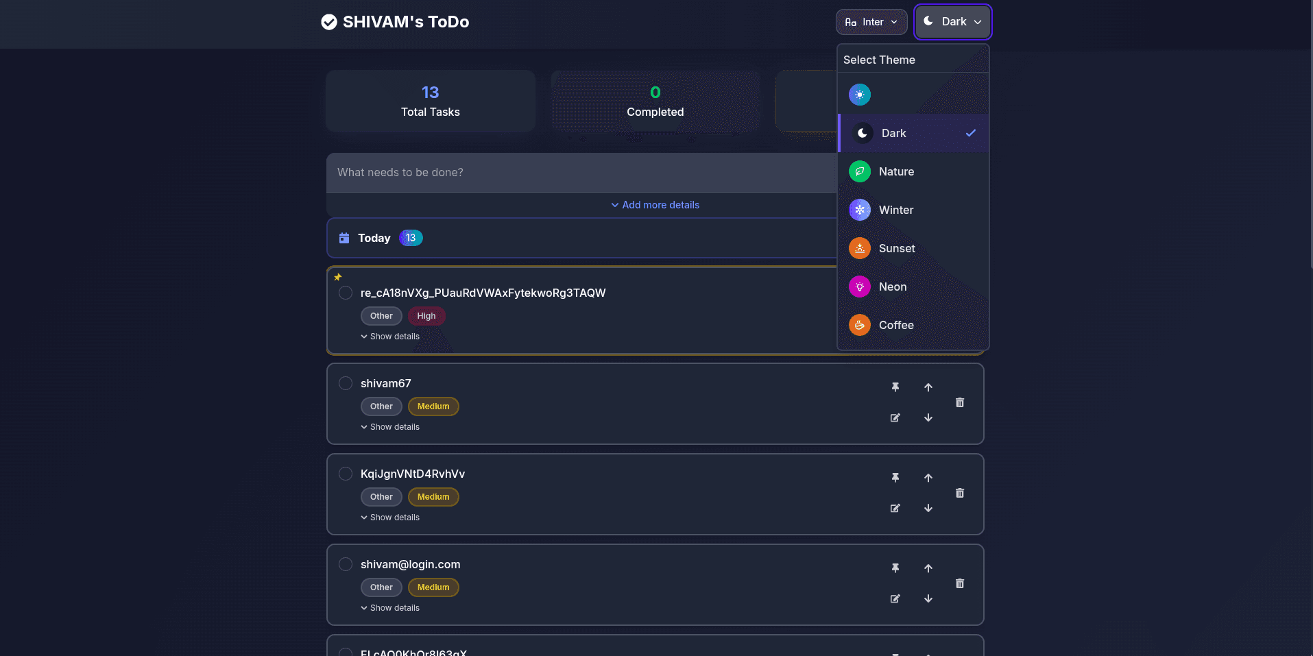The width and height of the screenshot is (1313, 656).
Task: Click the Medium badge on KqiJgnVNtD4RvhVv
Action: pyautogui.click(x=433, y=496)
